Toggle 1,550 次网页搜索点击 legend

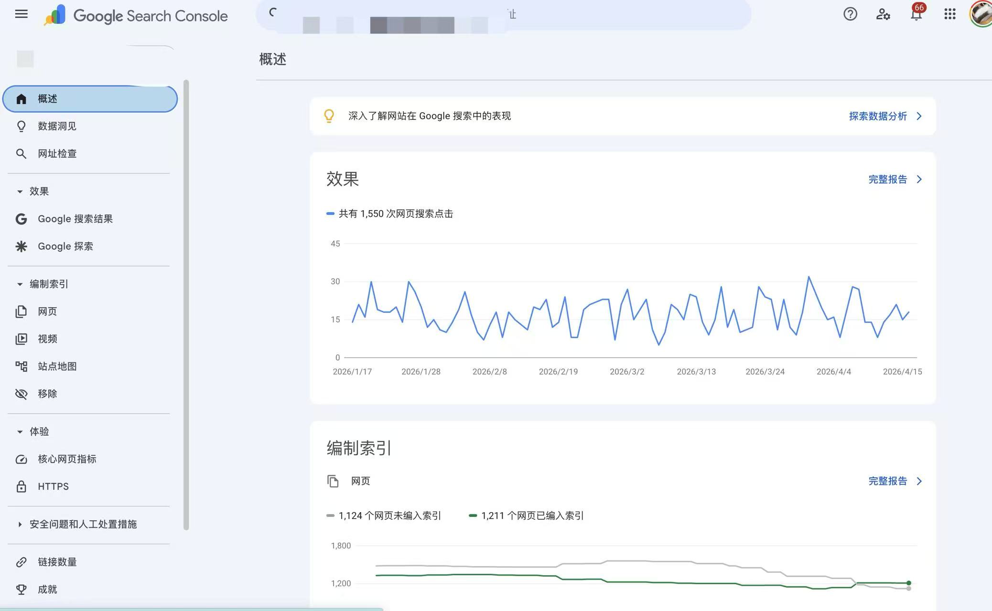tap(389, 214)
